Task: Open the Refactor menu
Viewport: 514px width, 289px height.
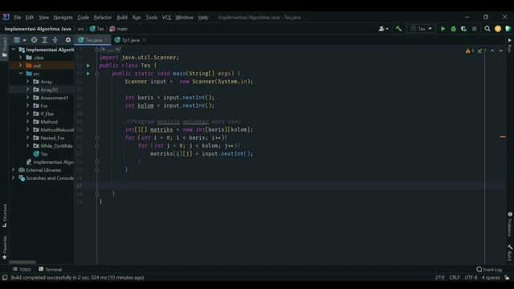Action: (103, 18)
